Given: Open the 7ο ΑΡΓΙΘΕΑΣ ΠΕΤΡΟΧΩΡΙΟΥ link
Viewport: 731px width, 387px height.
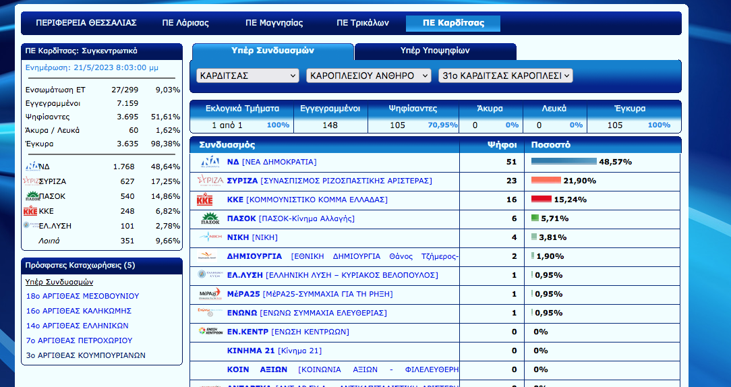Looking at the screenshot, I should click(79, 340).
